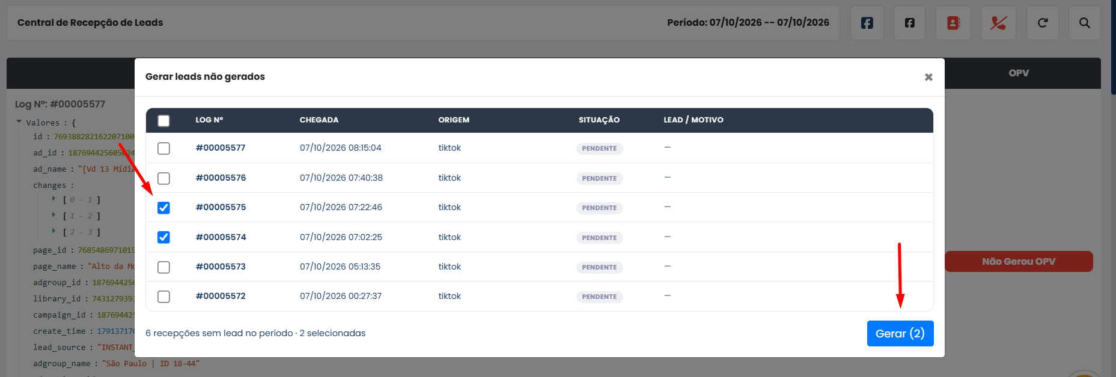The height and width of the screenshot is (377, 1116).
Task: Click the CHEGADA column header
Action: click(x=319, y=120)
